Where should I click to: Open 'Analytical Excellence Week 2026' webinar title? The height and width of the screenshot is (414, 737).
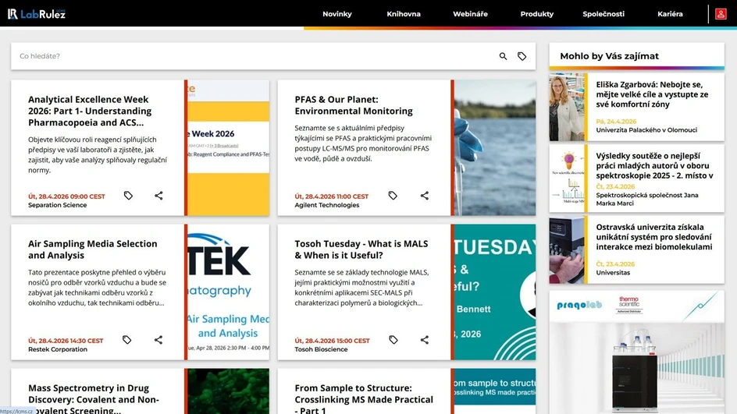click(90, 111)
